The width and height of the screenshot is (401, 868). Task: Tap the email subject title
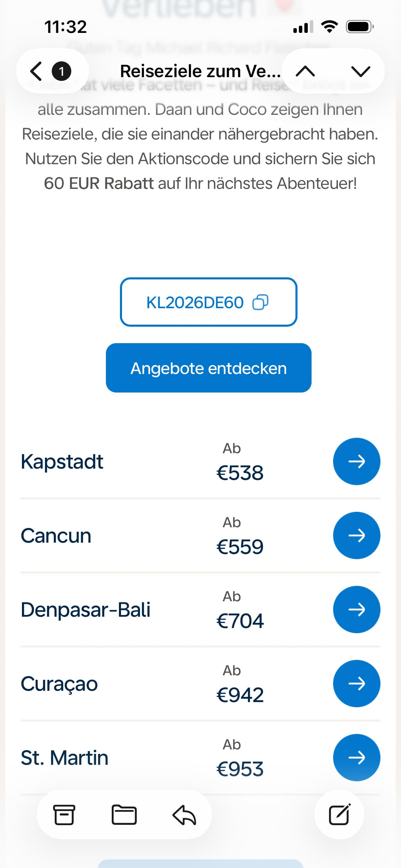pyautogui.click(x=200, y=71)
